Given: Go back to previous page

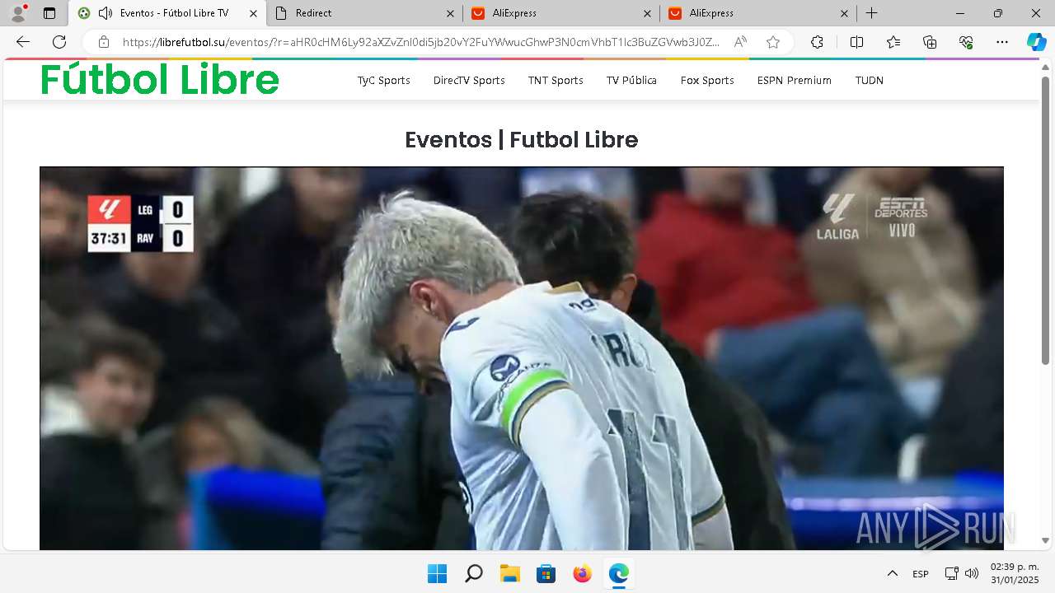Looking at the screenshot, I should (23, 42).
